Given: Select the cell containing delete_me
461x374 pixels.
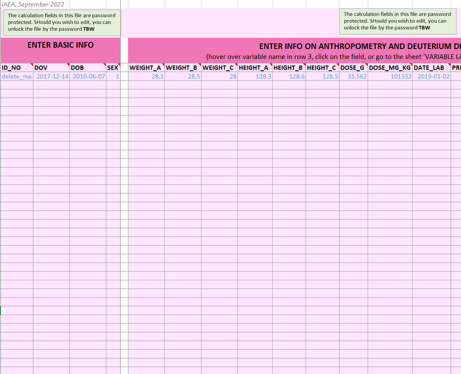Looking at the screenshot, I should 17,76.
